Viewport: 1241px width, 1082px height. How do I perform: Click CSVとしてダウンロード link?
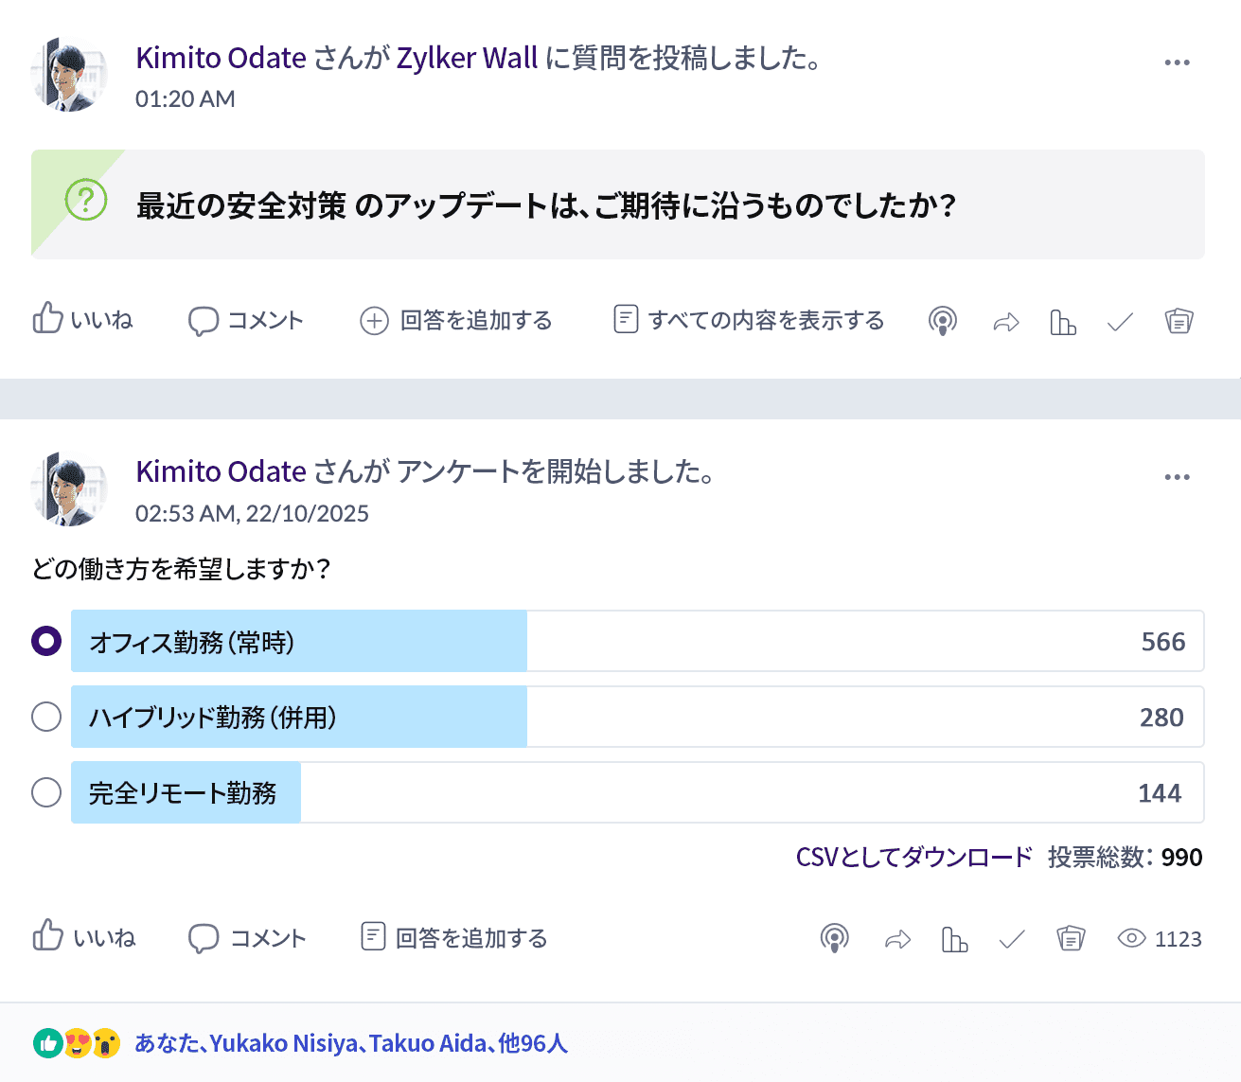913,858
